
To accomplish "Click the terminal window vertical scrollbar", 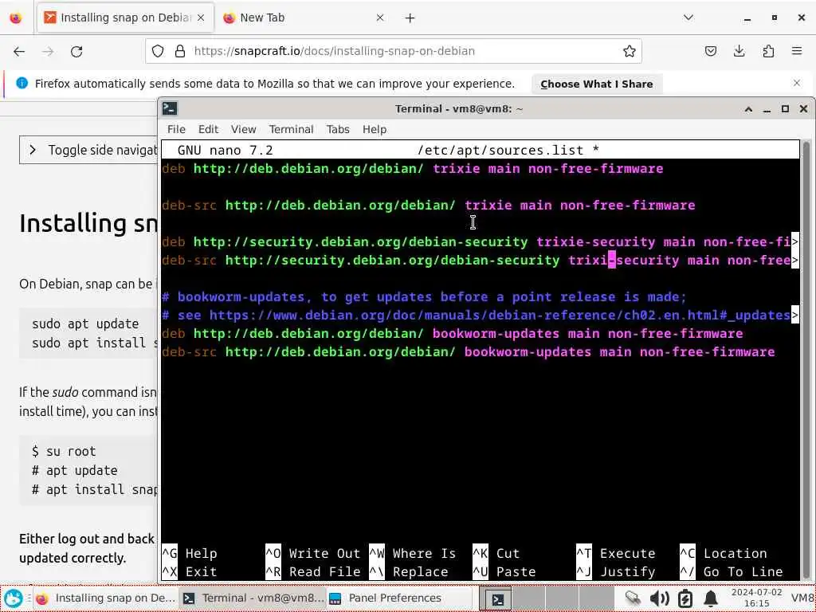I will click(806, 359).
